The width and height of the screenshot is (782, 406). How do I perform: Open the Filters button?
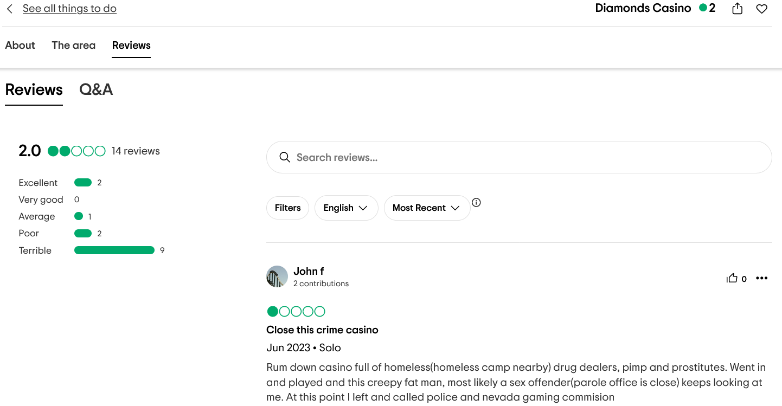point(287,208)
